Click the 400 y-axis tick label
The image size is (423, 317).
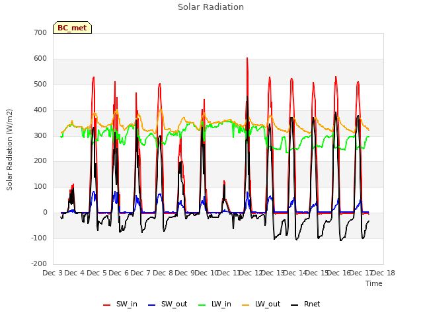40,110
